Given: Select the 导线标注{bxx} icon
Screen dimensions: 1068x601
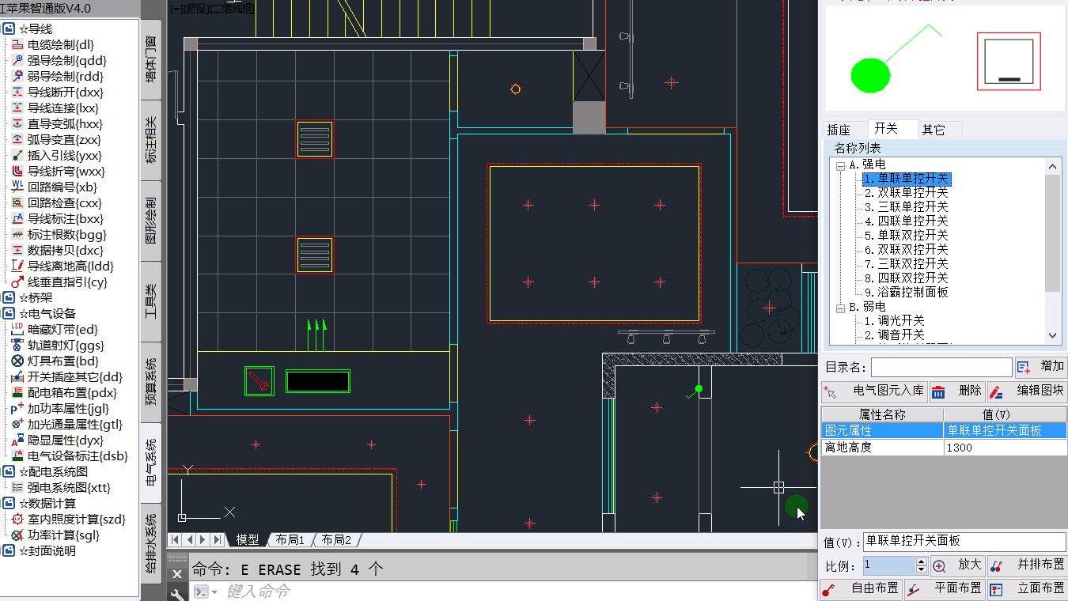Looking at the screenshot, I should pos(17,219).
